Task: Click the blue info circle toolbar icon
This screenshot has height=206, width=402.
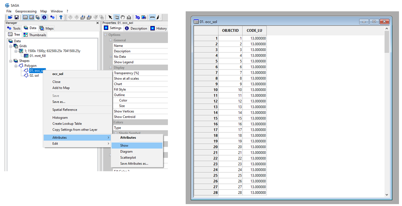Action: pyautogui.click(x=44, y=17)
